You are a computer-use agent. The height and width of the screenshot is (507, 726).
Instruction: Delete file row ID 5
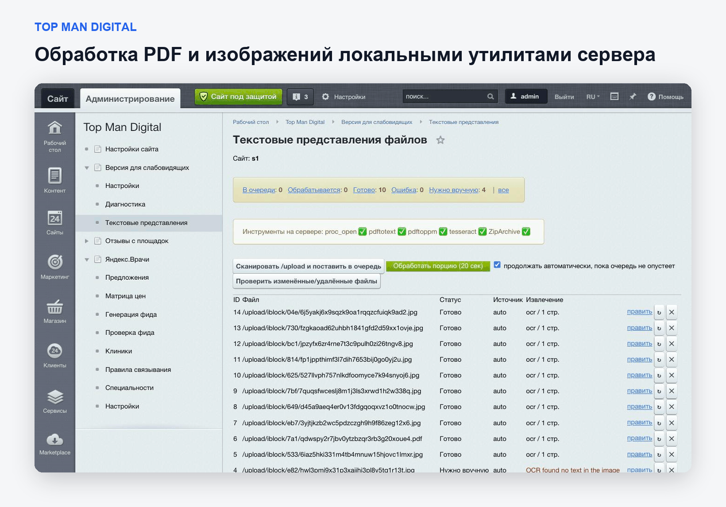coord(672,454)
